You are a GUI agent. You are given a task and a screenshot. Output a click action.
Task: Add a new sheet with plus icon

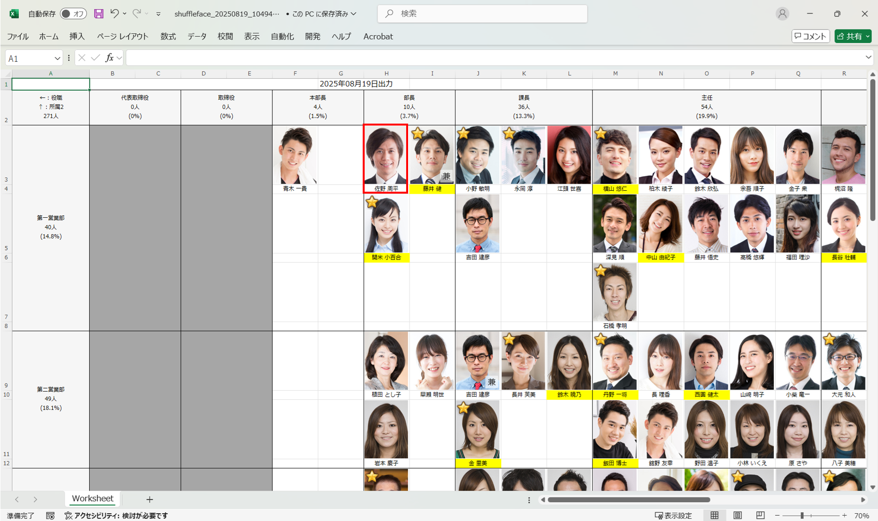point(149,499)
